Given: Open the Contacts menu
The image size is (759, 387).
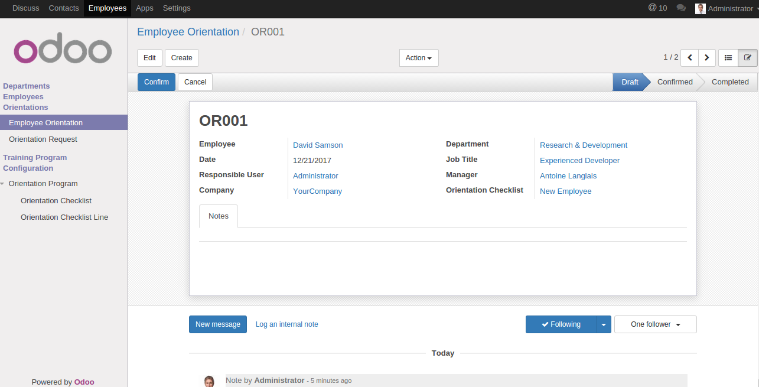Looking at the screenshot, I should click(64, 8).
